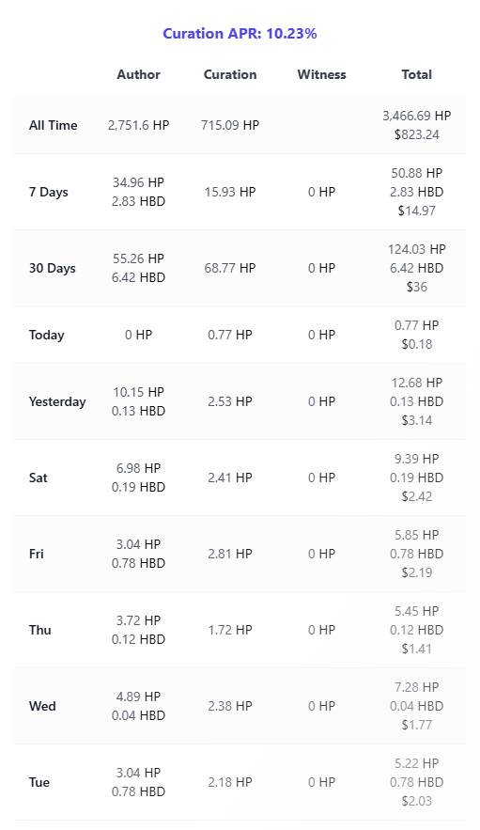Click the Tue row label
This screenshot has width=480, height=830.
tap(39, 783)
